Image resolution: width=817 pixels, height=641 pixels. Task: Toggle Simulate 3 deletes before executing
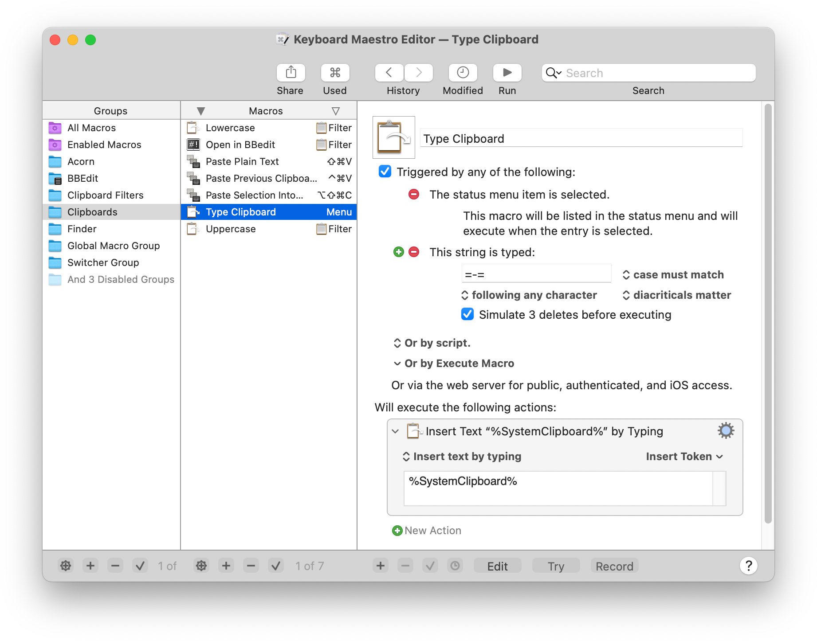[467, 314]
